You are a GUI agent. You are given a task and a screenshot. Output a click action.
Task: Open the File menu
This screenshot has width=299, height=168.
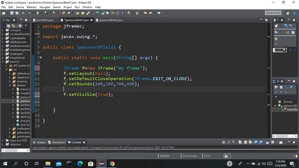pos(3,7)
